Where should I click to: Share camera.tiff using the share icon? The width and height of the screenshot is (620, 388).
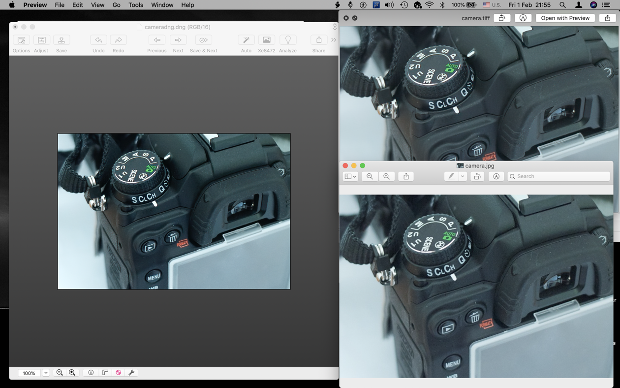click(x=608, y=18)
